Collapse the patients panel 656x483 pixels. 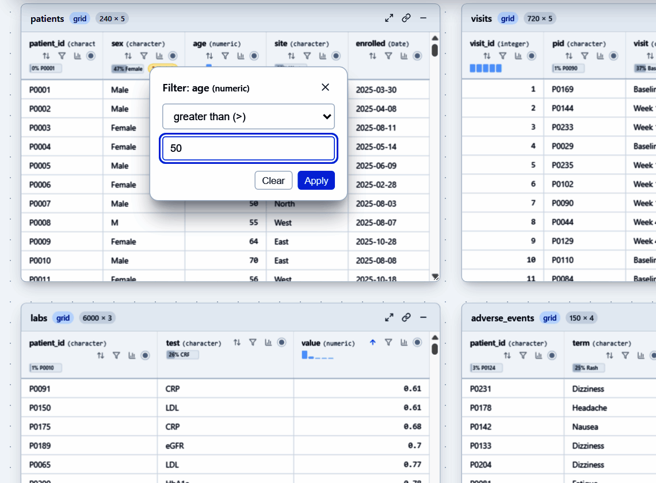(423, 18)
